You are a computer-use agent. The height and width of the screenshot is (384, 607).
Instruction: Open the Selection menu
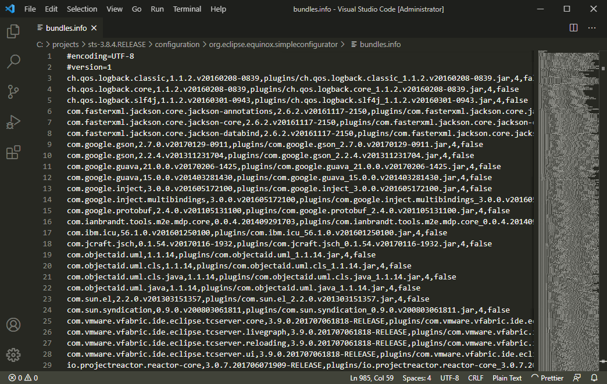(82, 9)
